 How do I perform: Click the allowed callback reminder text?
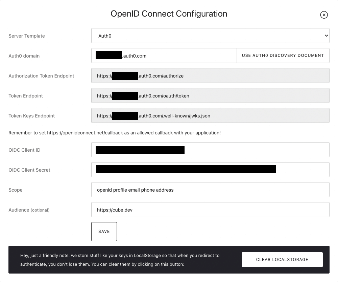click(115, 133)
